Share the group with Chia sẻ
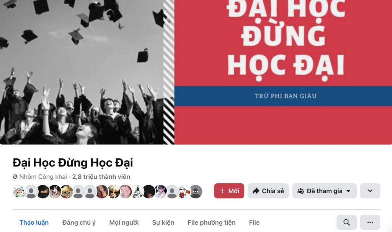Image resolution: width=392 pixels, height=232 pixels. 268,191
